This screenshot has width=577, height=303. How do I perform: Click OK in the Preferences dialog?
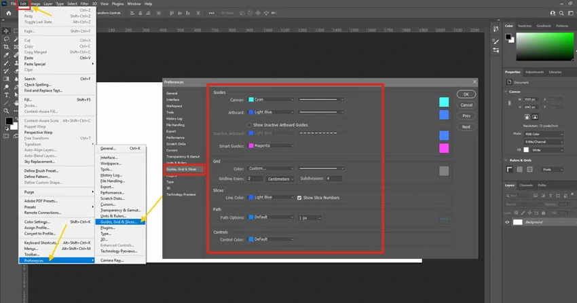(x=466, y=94)
